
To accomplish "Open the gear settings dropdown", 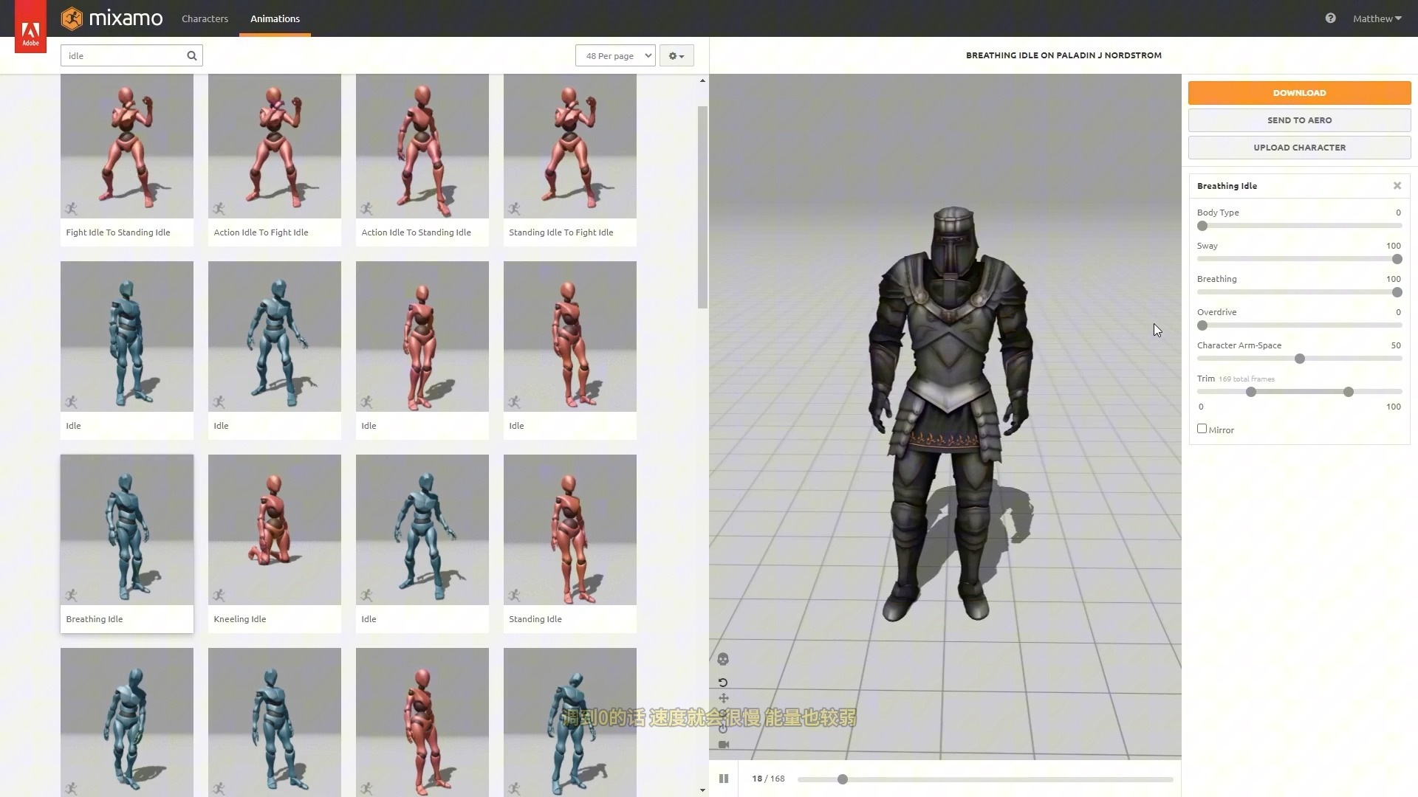I will point(676,55).
